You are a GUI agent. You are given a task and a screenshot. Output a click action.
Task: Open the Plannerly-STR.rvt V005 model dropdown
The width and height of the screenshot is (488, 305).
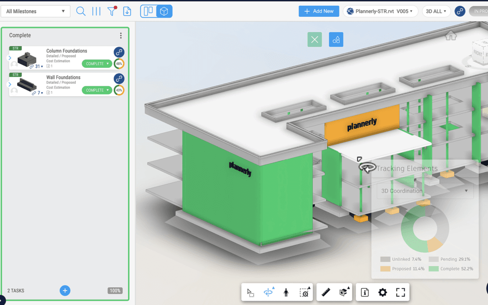380,11
